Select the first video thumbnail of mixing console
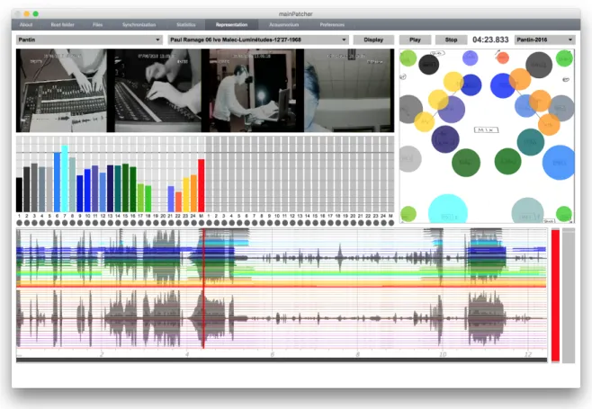 click(61, 91)
